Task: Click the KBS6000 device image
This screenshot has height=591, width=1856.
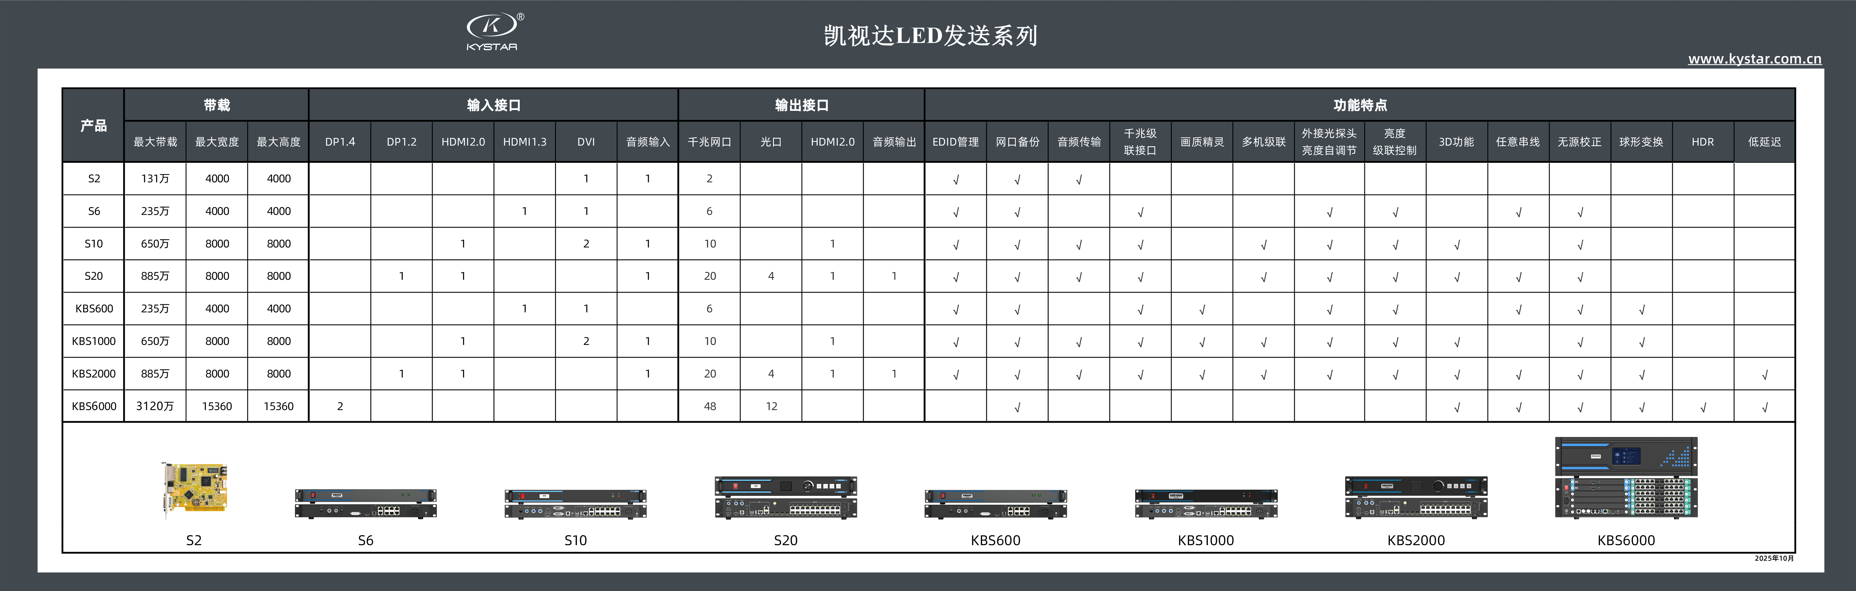Action: [x=1625, y=477]
